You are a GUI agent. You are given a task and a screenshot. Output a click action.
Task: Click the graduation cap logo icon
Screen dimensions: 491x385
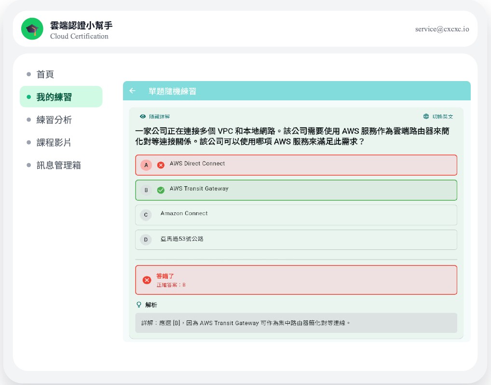(32, 29)
